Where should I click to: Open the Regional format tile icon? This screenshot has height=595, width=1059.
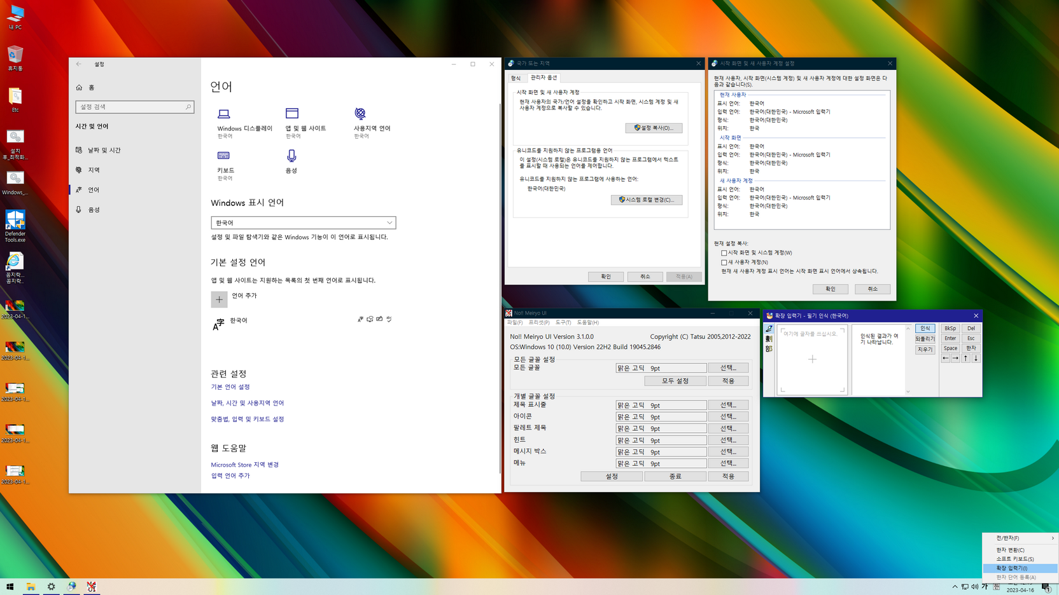tap(360, 114)
